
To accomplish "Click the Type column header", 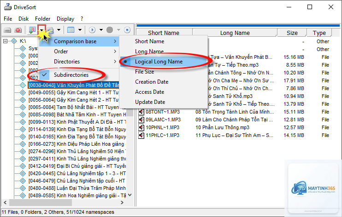I will 319,33.
